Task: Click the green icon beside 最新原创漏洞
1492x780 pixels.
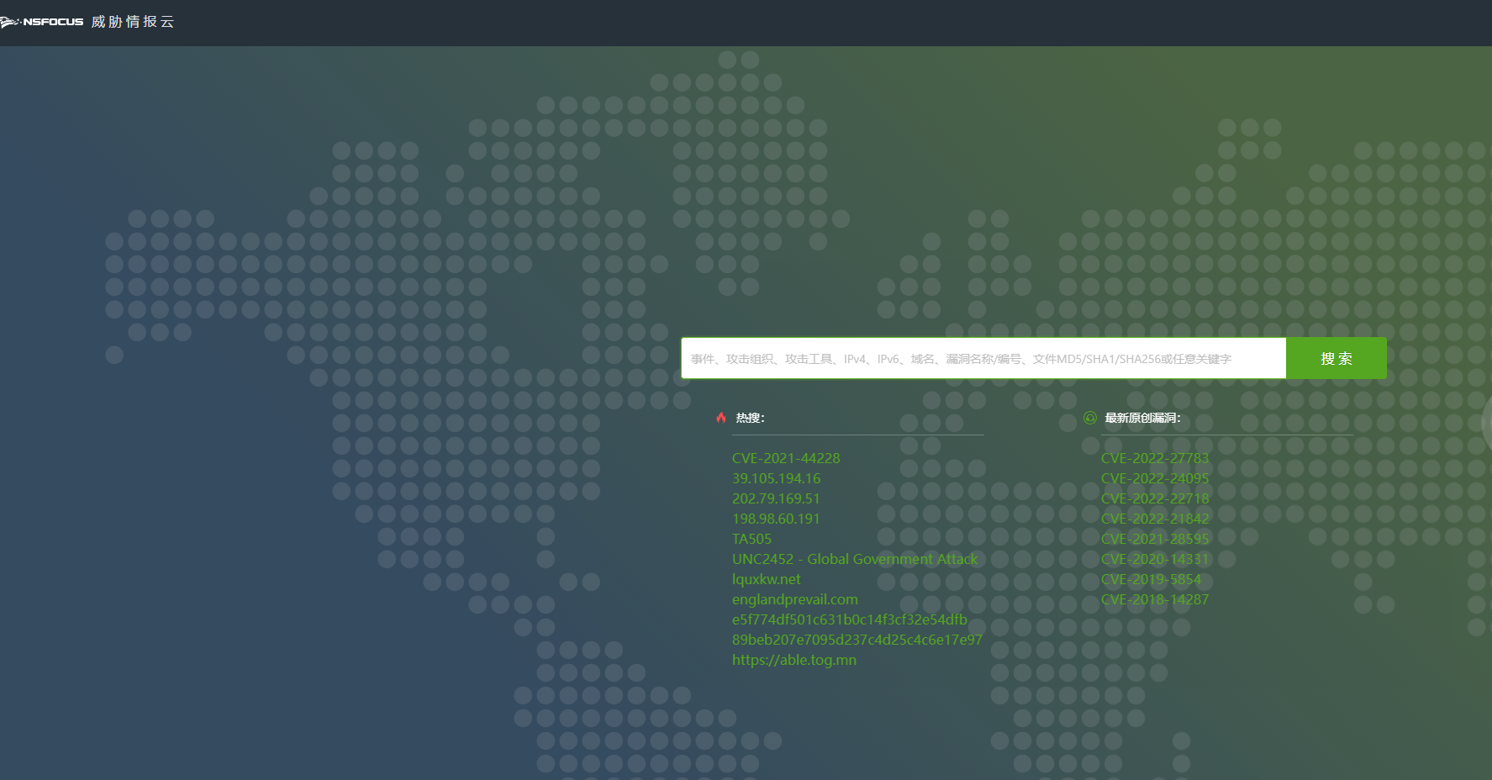Action: coord(1090,418)
